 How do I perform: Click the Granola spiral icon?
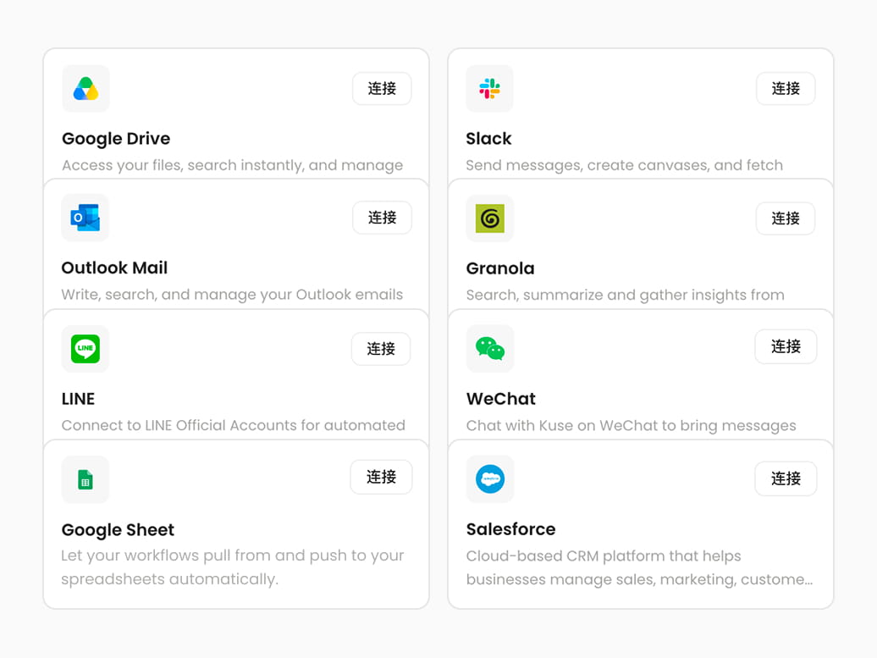coord(490,218)
